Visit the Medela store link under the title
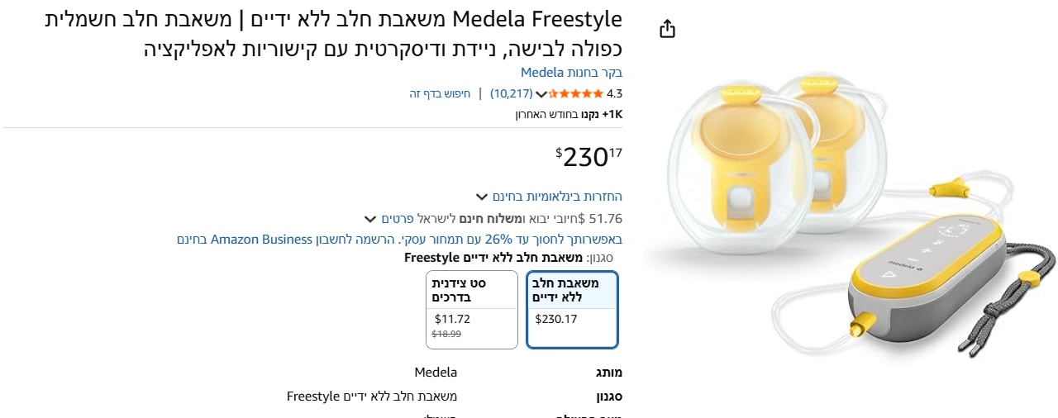 click(x=571, y=73)
